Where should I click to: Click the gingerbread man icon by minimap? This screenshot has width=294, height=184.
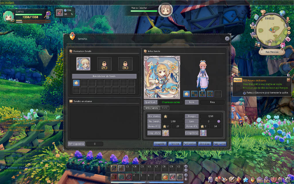click(288, 20)
